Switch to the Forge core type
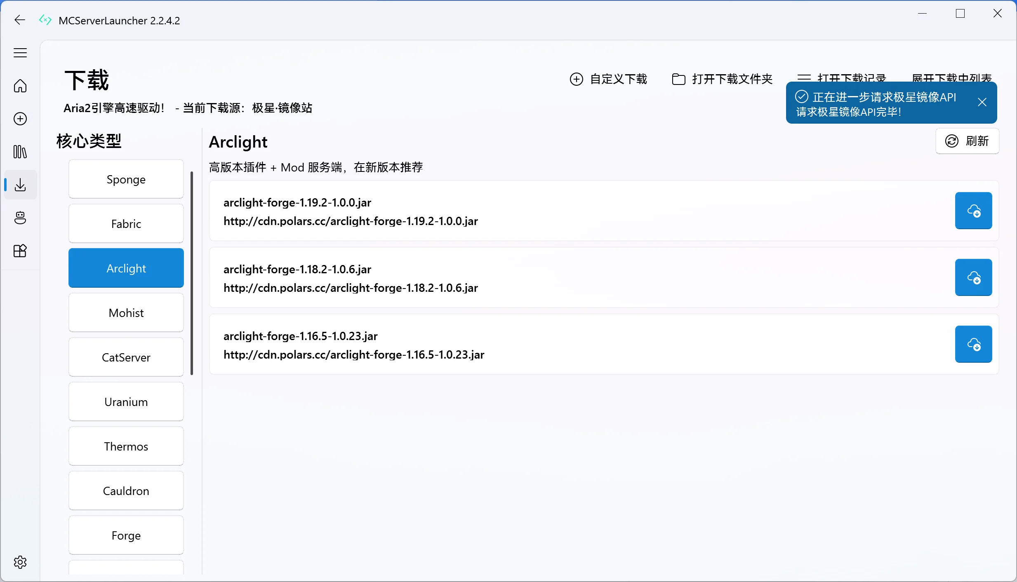Image resolution: width=1017 pixels, height=582 pixels. pyautogui.click(x=126, y=535)
